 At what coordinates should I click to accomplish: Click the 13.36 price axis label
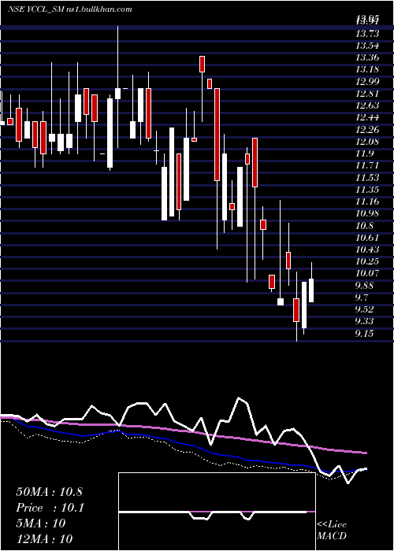pyautogui.click(x=368, y=57)
